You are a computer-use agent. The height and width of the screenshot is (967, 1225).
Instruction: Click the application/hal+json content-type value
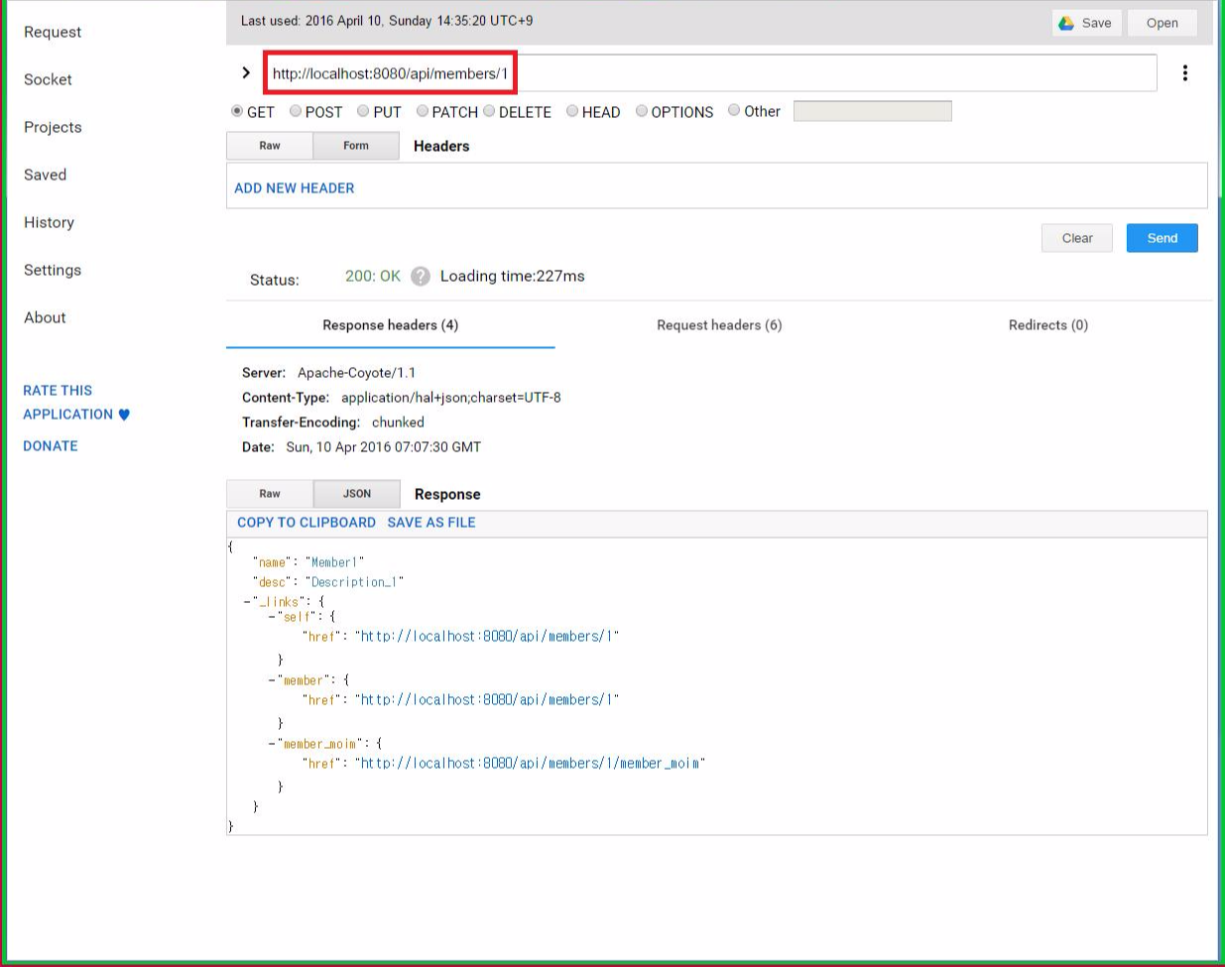click(x=451, y=398)
